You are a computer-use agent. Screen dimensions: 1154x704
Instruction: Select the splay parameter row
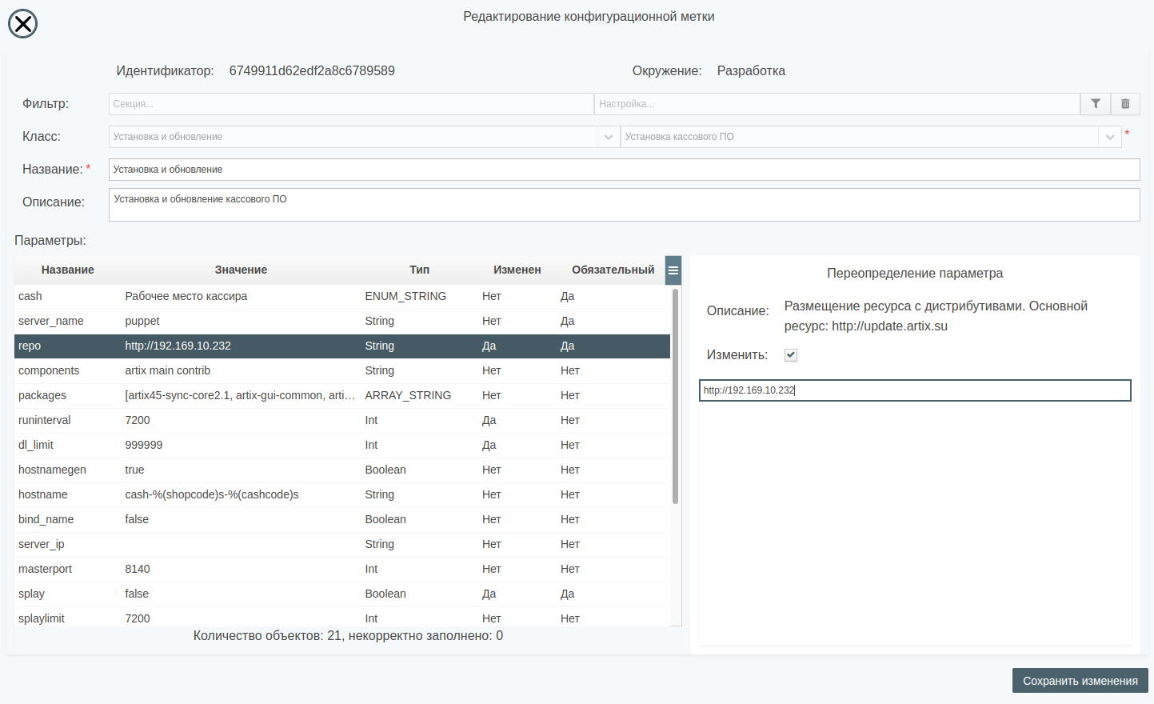342,594
